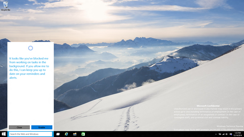Open the Windows Start button
Viewport: 244px width, 137px height.
point(4,134)
